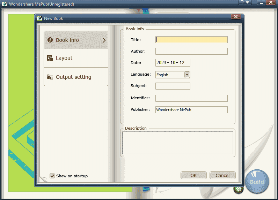
Task: Click the Cancel button
Action: (222, 175)
